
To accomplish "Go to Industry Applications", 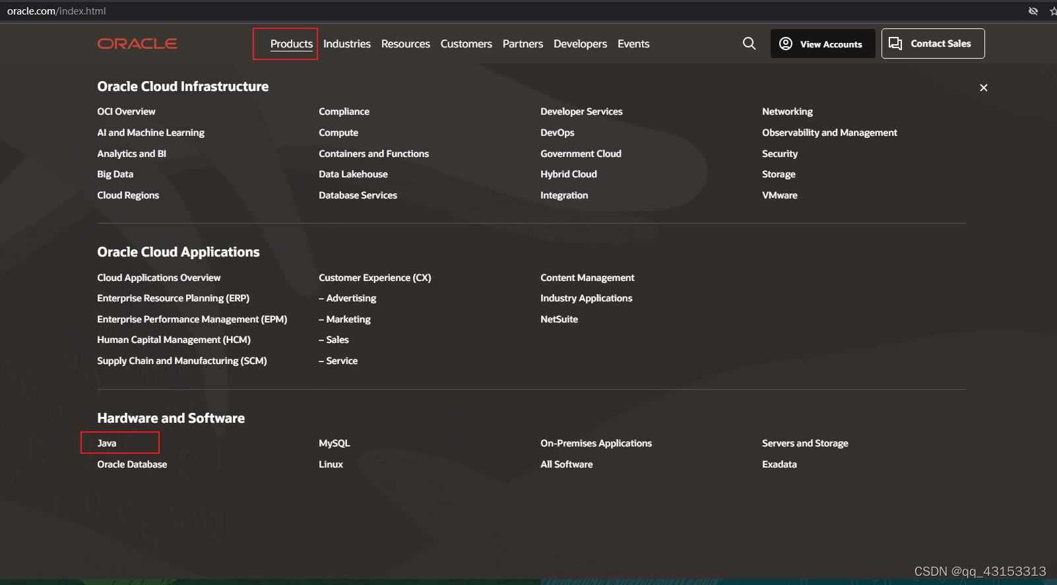I will (x=586, y=298).
